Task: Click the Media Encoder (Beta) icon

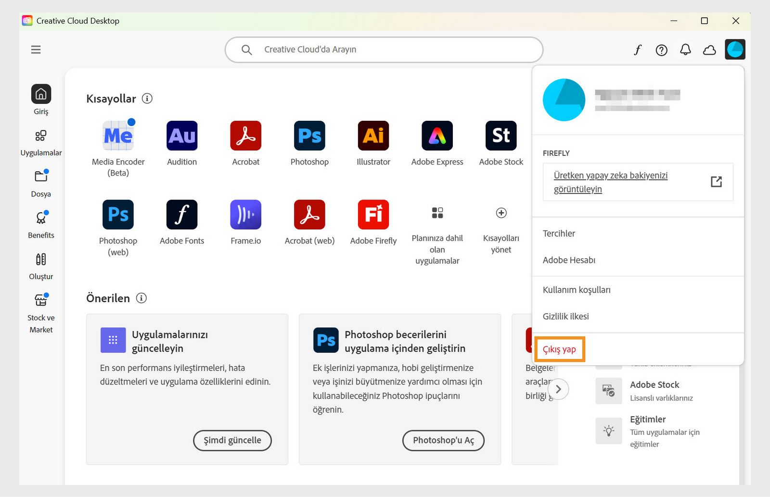Action: pyautogui.click(x=118, y=136)
